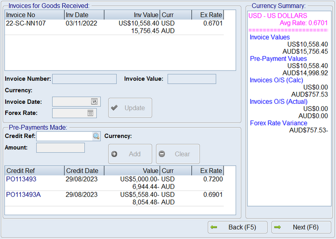The width and height of the screenshot is (336, 239).
Task: Click the Invoice Value input field
Action: (x=192, y=79)
